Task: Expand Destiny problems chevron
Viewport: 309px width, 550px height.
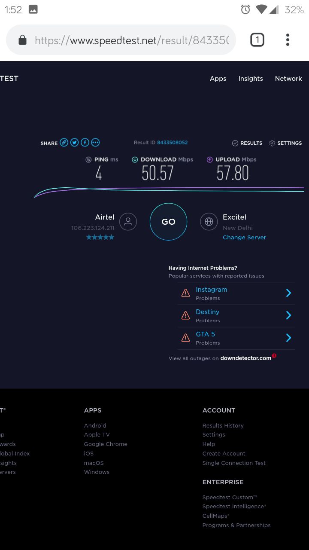Action: click(289, 315)
